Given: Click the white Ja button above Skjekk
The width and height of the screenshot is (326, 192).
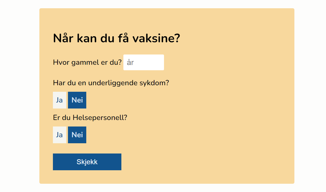Looking at the screenshot, I should pyautogui.click(x=59, y=135).
